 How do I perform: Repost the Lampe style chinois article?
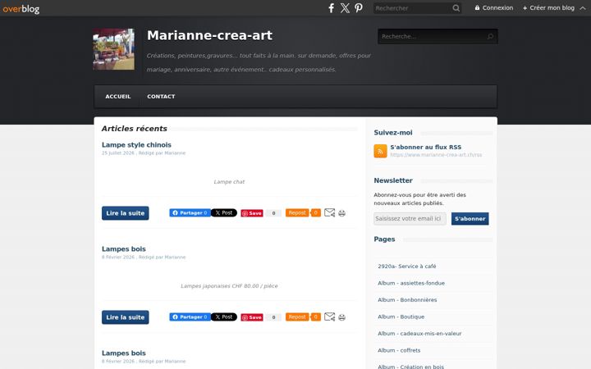pos(297,212)
